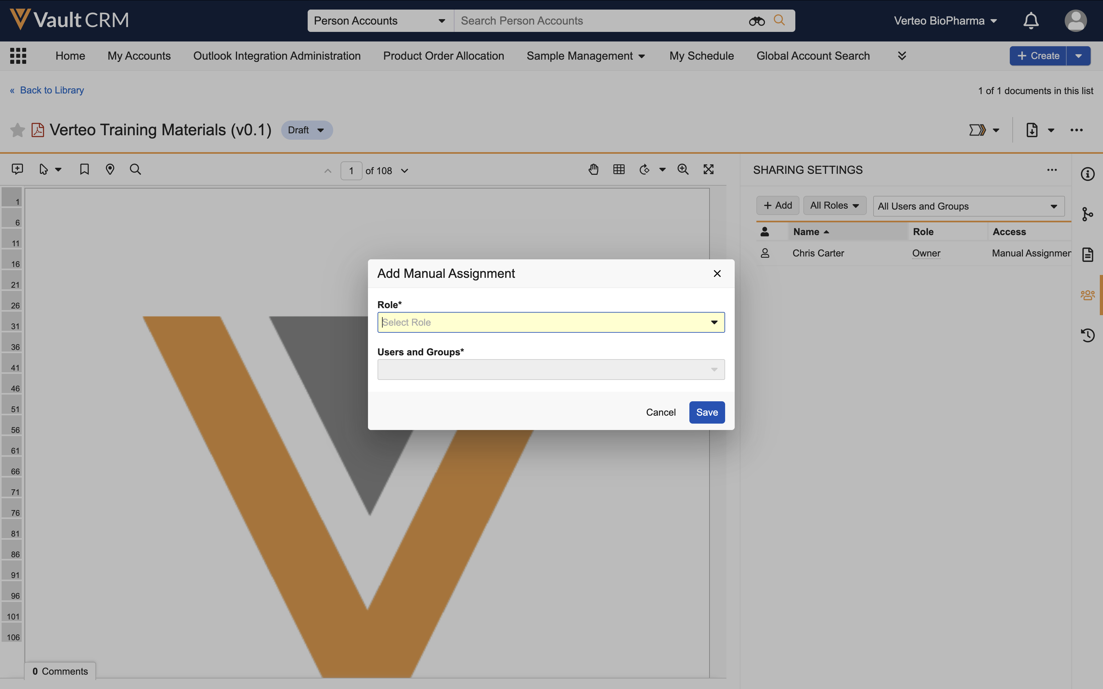Viewport: 1103px width, 689px height.
Task: Click the add annotation comment icon
Action: tap(17, 169)
